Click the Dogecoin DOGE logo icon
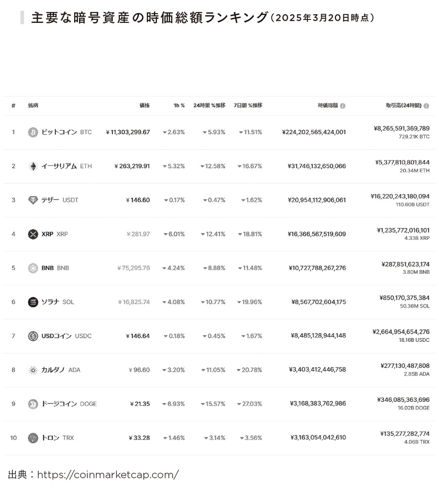The height and width of the screenshot is (489, 439). pyautogui.click(x=33, y=404)
